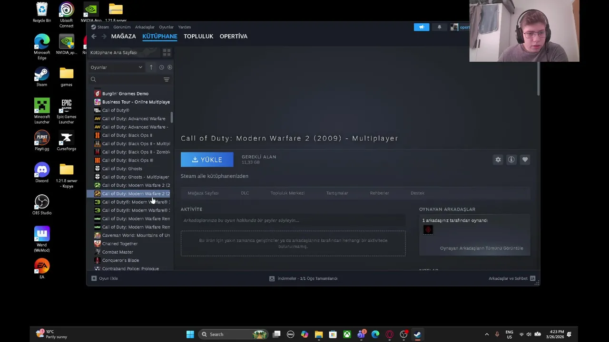Switch to the TOPLULUK tab
The image size is (609, 342).
(x=198, y=37)
